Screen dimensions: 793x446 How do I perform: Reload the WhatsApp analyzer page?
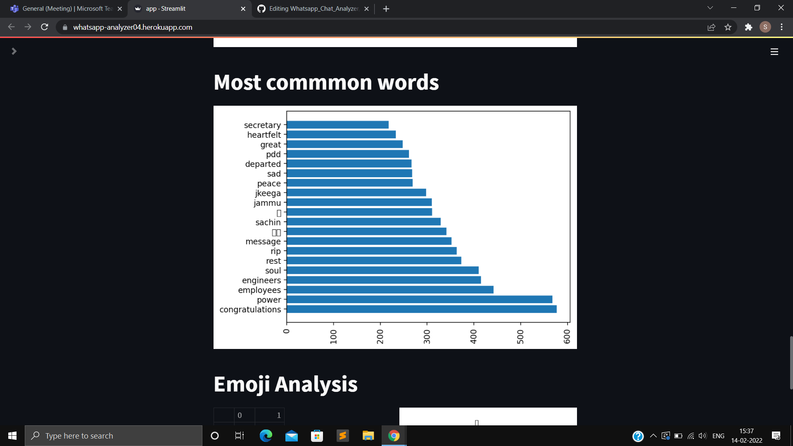coord(44,27)
